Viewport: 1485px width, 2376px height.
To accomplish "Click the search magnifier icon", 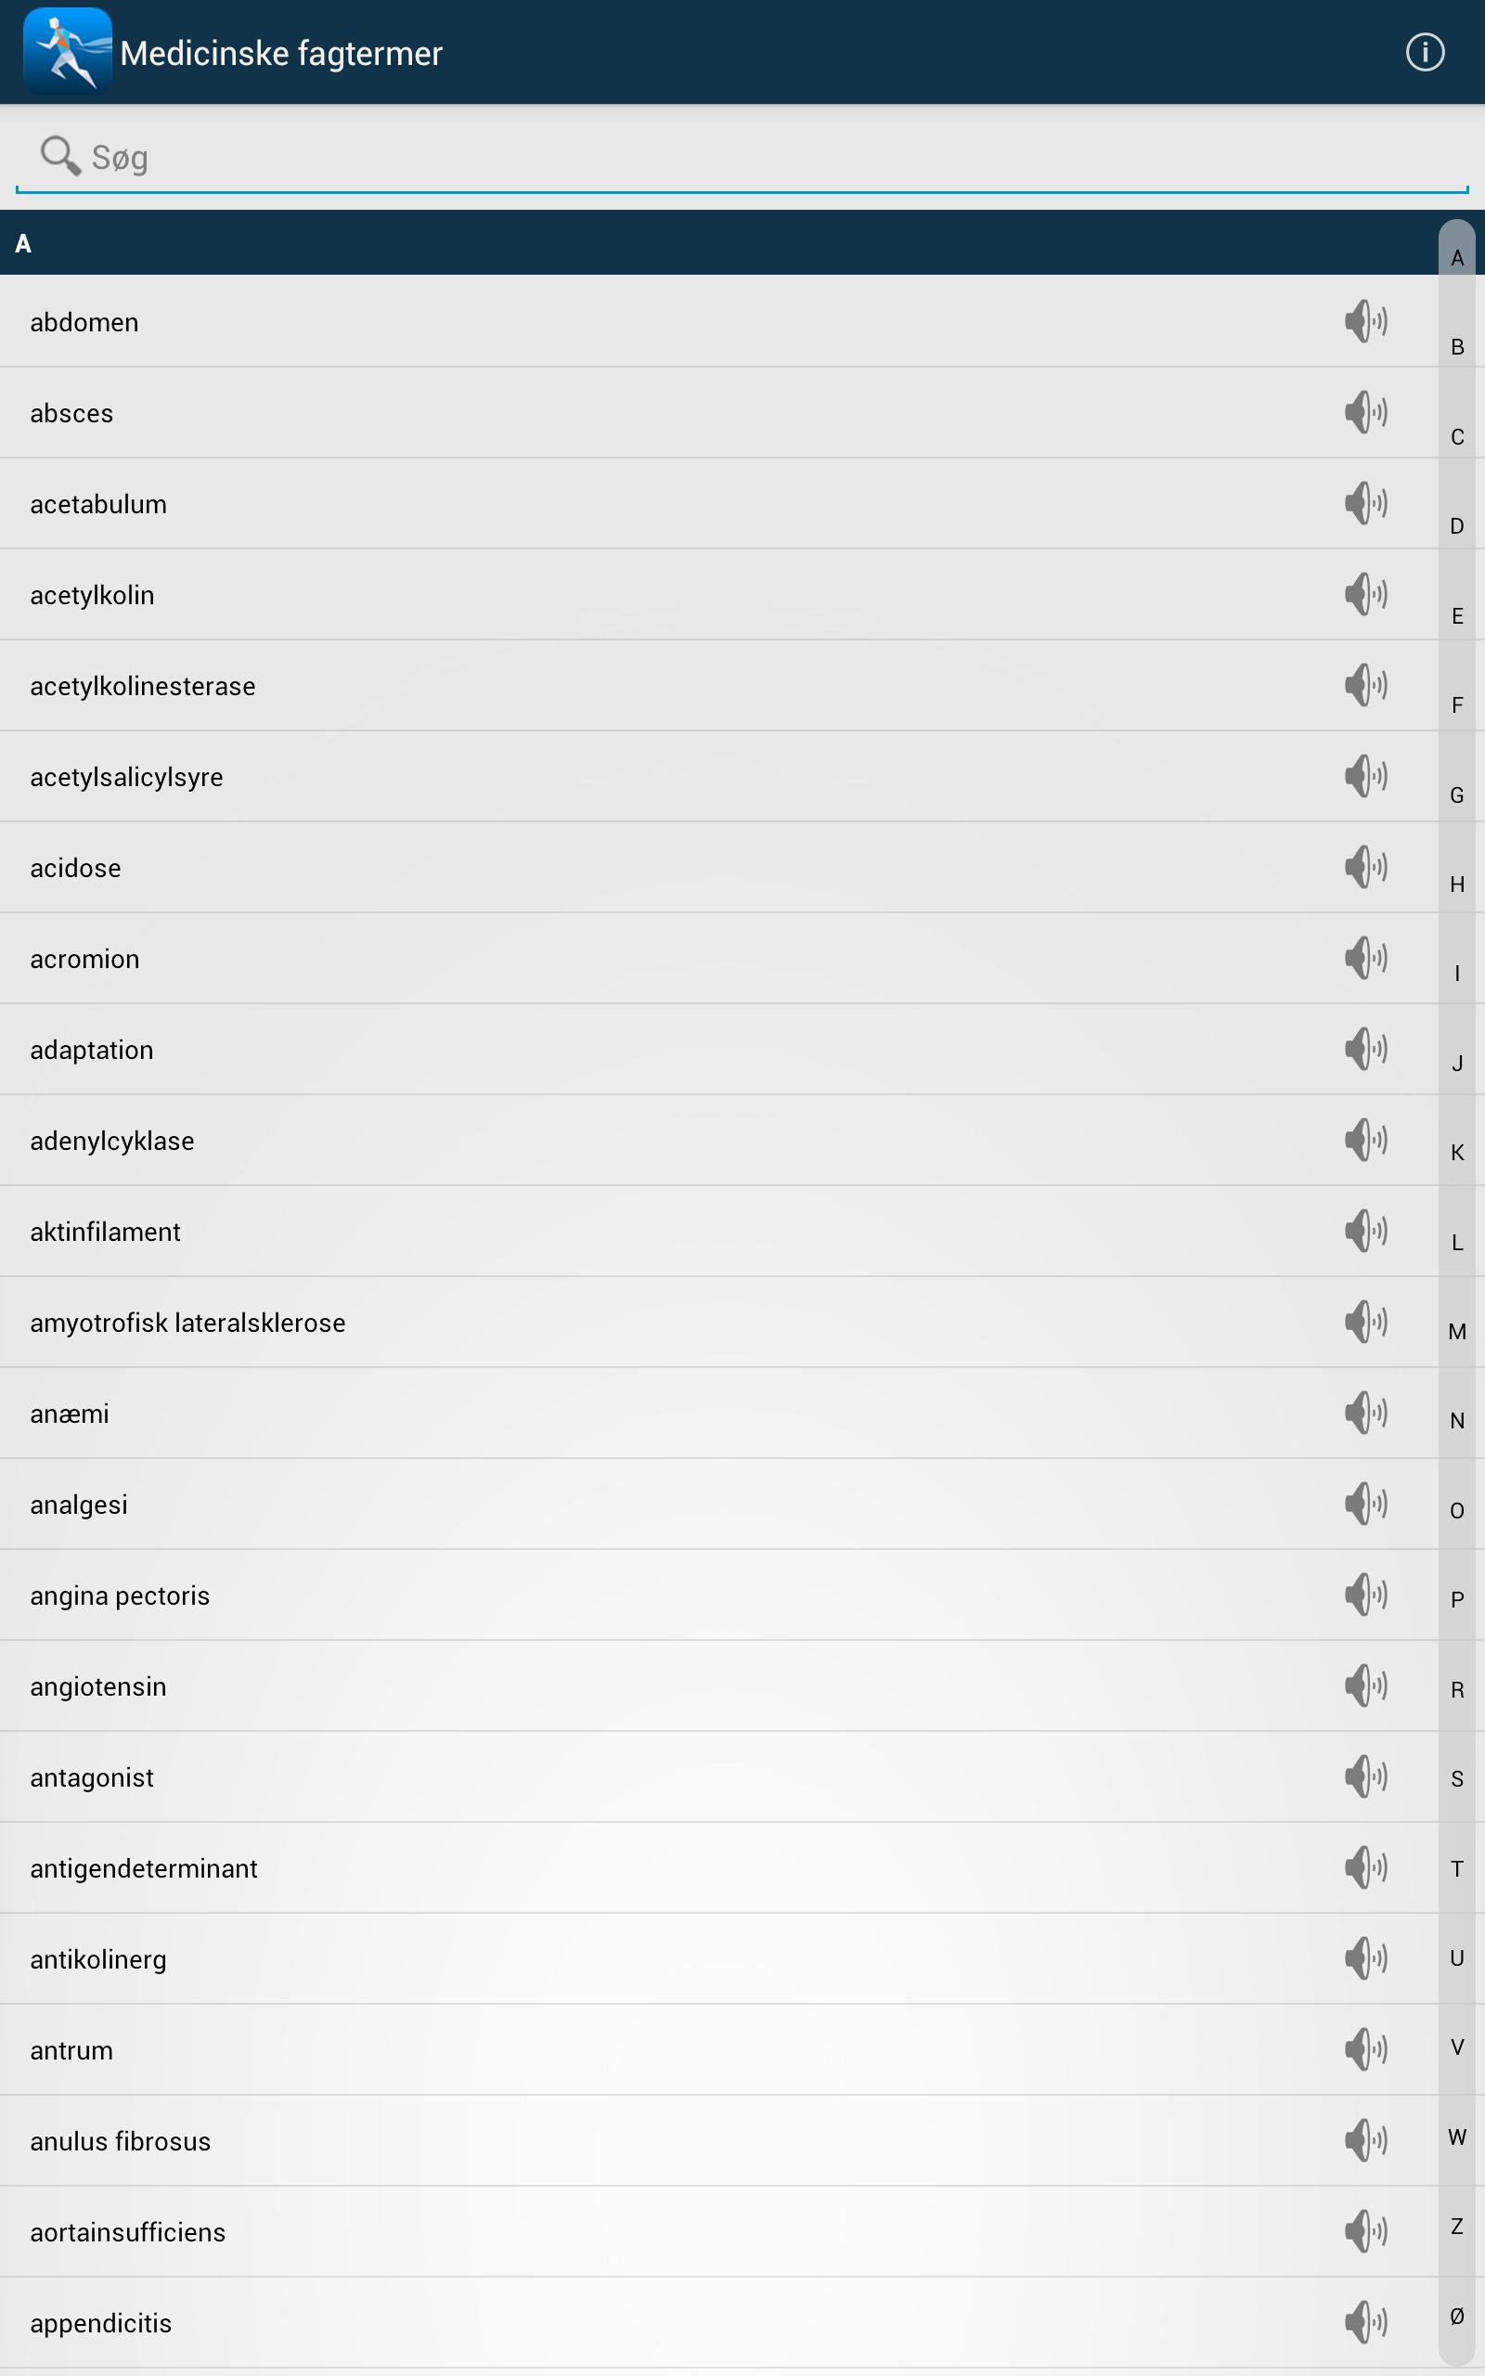I will (x=60, y=155).
